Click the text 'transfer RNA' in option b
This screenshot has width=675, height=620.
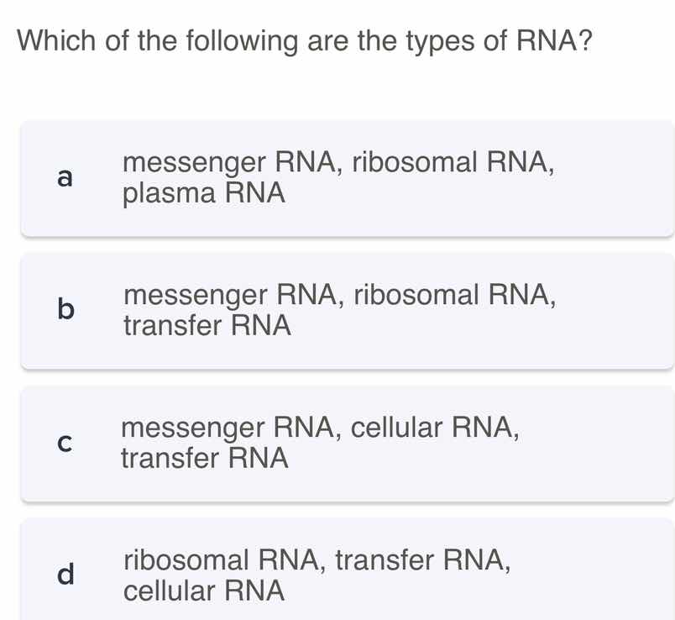(207, 325)
